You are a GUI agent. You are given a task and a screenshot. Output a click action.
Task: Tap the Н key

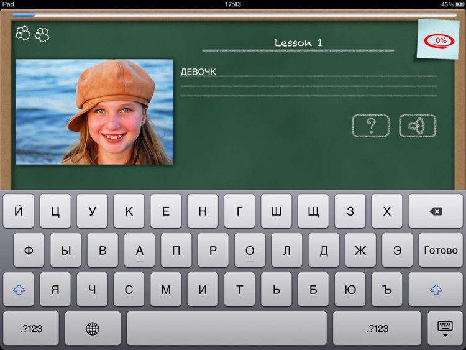click(x=203, y=211)
